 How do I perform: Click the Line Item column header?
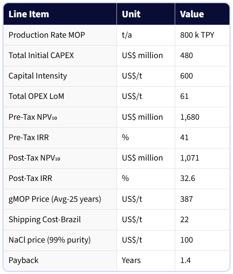(x=29, y=14)
